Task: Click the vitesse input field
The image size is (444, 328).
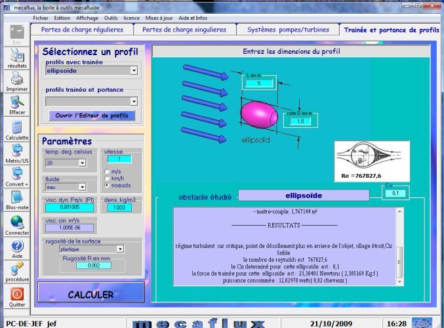Action: click(x=120, y=159)
